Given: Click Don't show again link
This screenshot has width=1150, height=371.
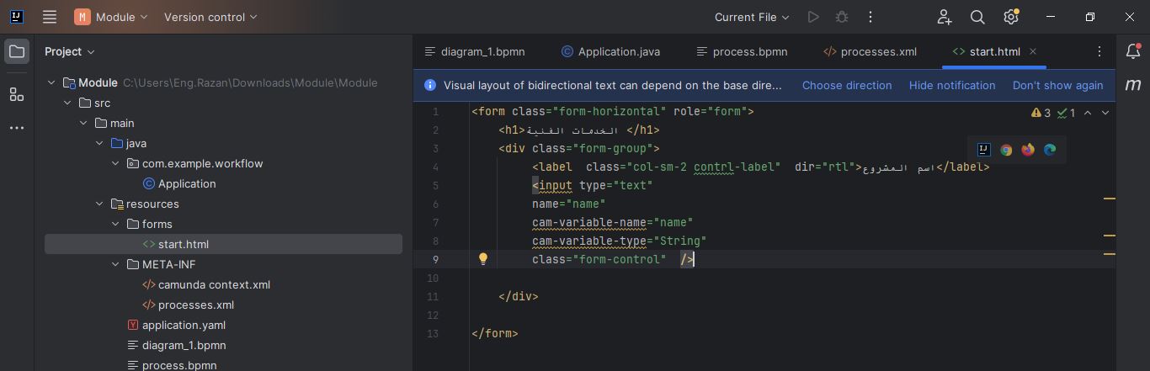Looking at the screenshot, I should [x=1057, y=85].
